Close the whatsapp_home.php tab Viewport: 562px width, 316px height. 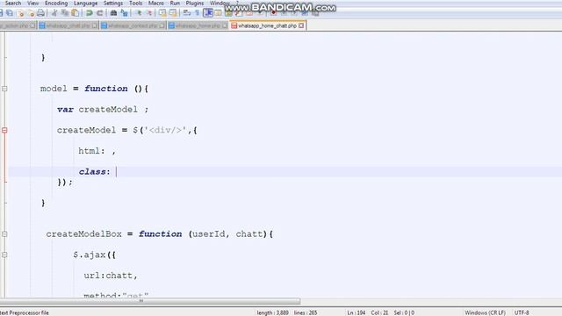tap(225, 25)
